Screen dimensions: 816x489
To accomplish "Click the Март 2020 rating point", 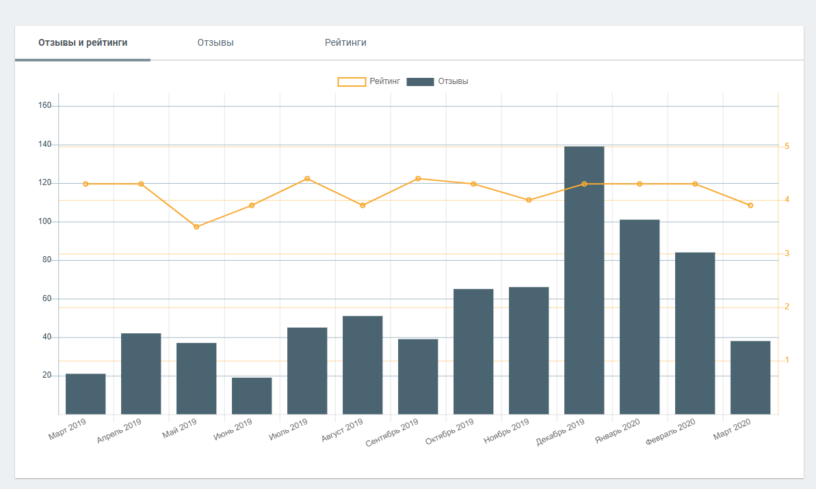I will [x=750, y=206].
